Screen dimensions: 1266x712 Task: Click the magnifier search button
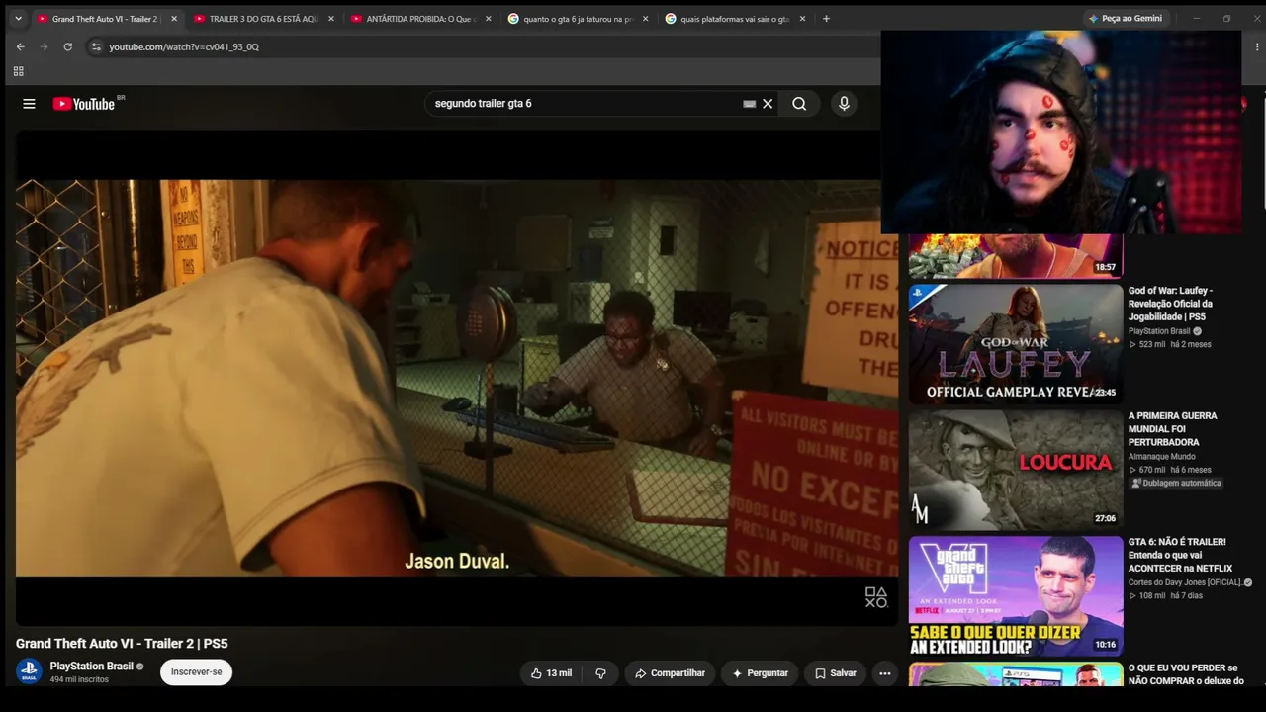[799, 104]
